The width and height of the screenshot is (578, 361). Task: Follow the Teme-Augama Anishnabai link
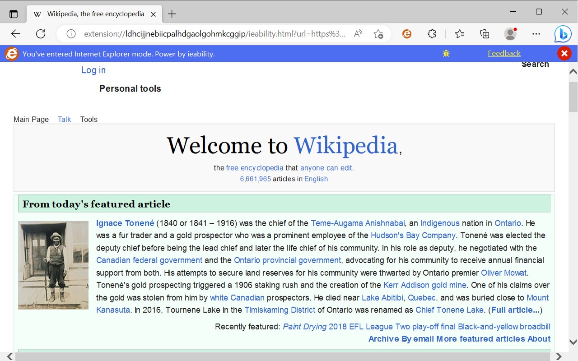[358, 223]
